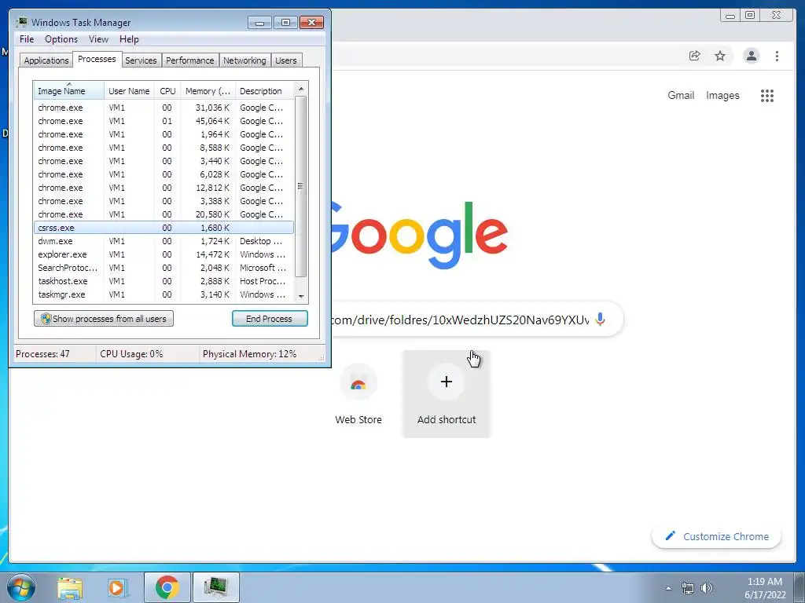805x603 pixels.
Task: Open the Web Store shortcut icon
Action: coord(358,382)
